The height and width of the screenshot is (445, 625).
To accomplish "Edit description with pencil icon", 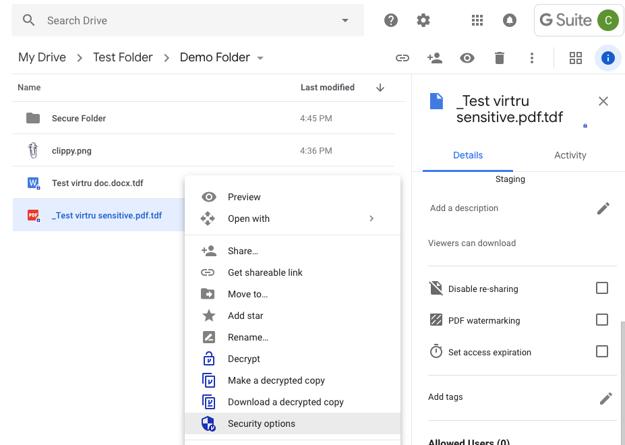I will [603, 208].
